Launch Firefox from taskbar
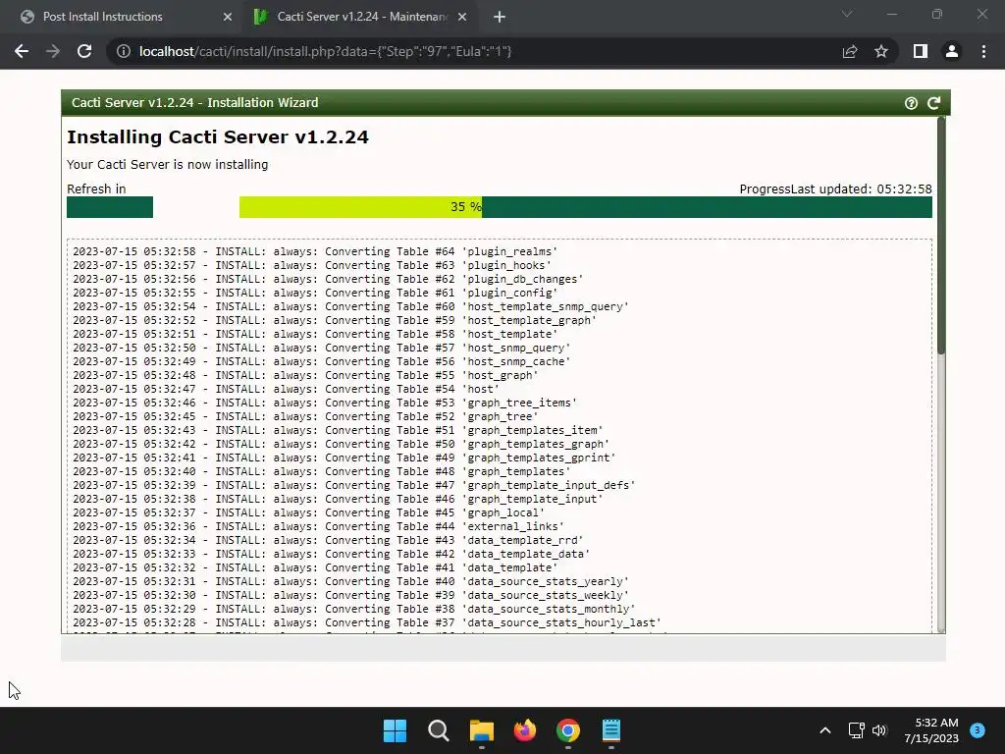Screen dimensions: 1005x754 pyautogui.click(x=525, y=730)
